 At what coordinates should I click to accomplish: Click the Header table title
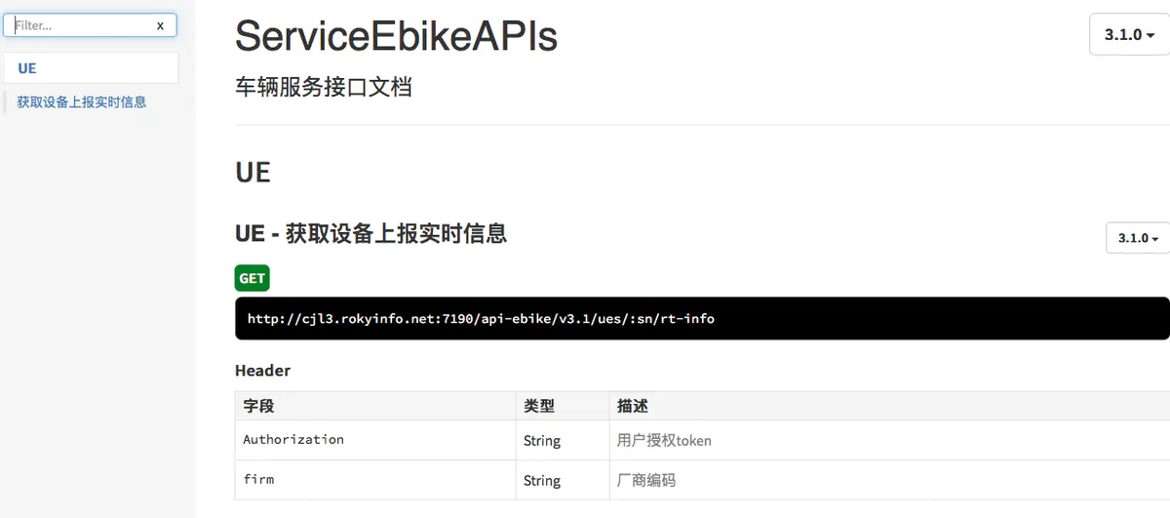coord(263,371)
